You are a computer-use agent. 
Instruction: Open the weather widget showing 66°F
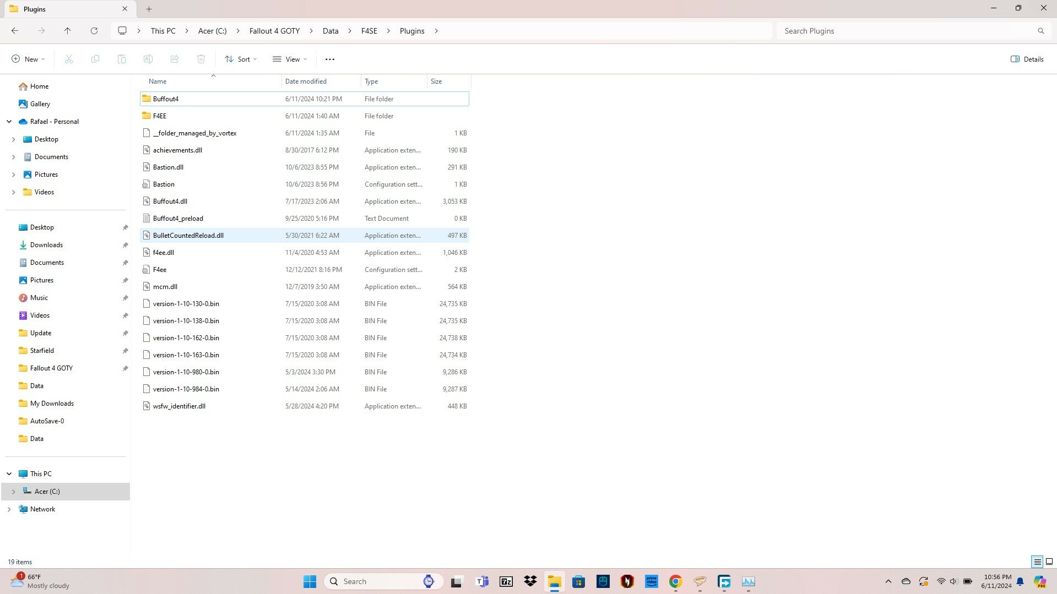point(40,581)
